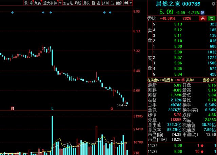The image size is (217, 155).
Task: Click the 复权 toolbar button
Action: tap(86, 3)
